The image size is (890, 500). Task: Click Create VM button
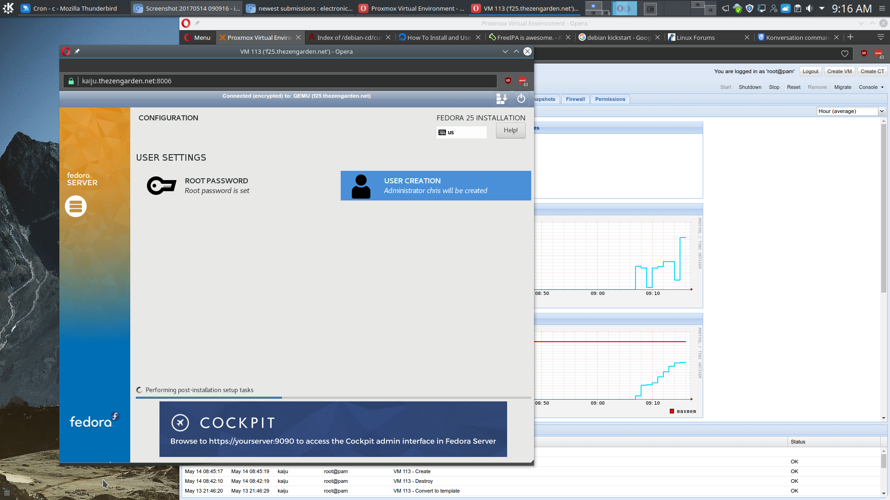[x=839, y=71]
